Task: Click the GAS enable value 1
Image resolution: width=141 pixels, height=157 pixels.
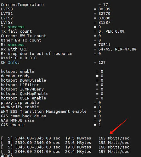Action: tap(100, 125)
